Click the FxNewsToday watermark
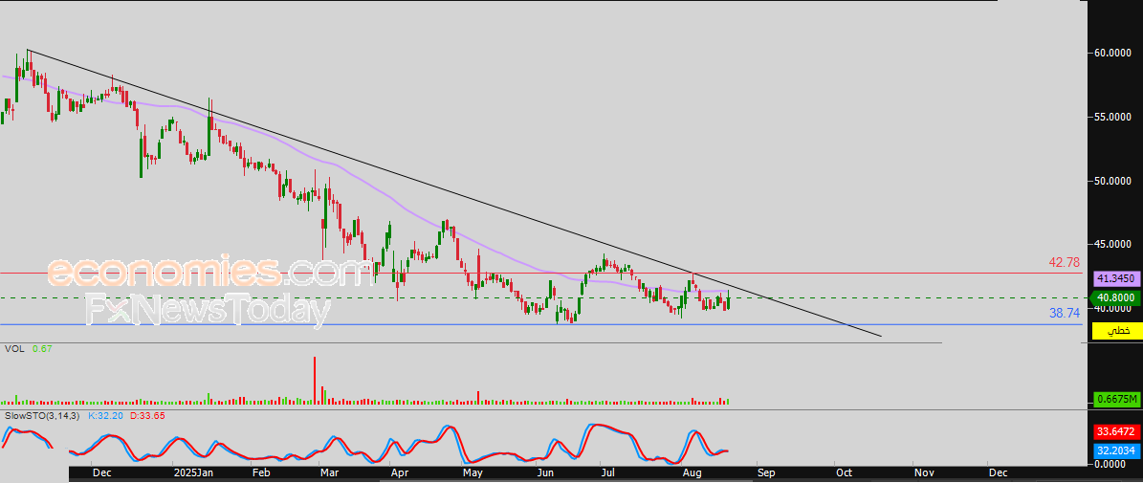1143x483 pixels. point(208,310)
